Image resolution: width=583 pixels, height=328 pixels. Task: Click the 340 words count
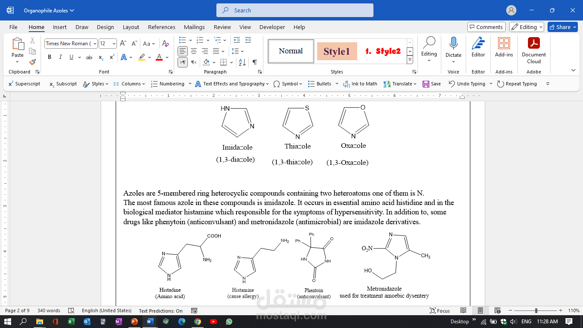tap(49, 310)
